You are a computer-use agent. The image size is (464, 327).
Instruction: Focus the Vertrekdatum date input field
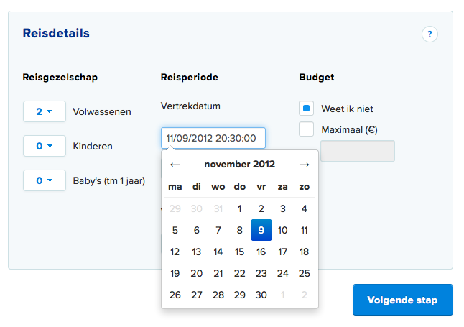[213, 138]
